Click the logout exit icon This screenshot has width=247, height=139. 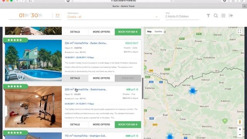(231, 15)
